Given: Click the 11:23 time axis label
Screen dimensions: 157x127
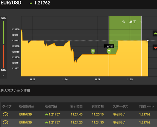Looking at the screenshot, I should coord(32,79).
